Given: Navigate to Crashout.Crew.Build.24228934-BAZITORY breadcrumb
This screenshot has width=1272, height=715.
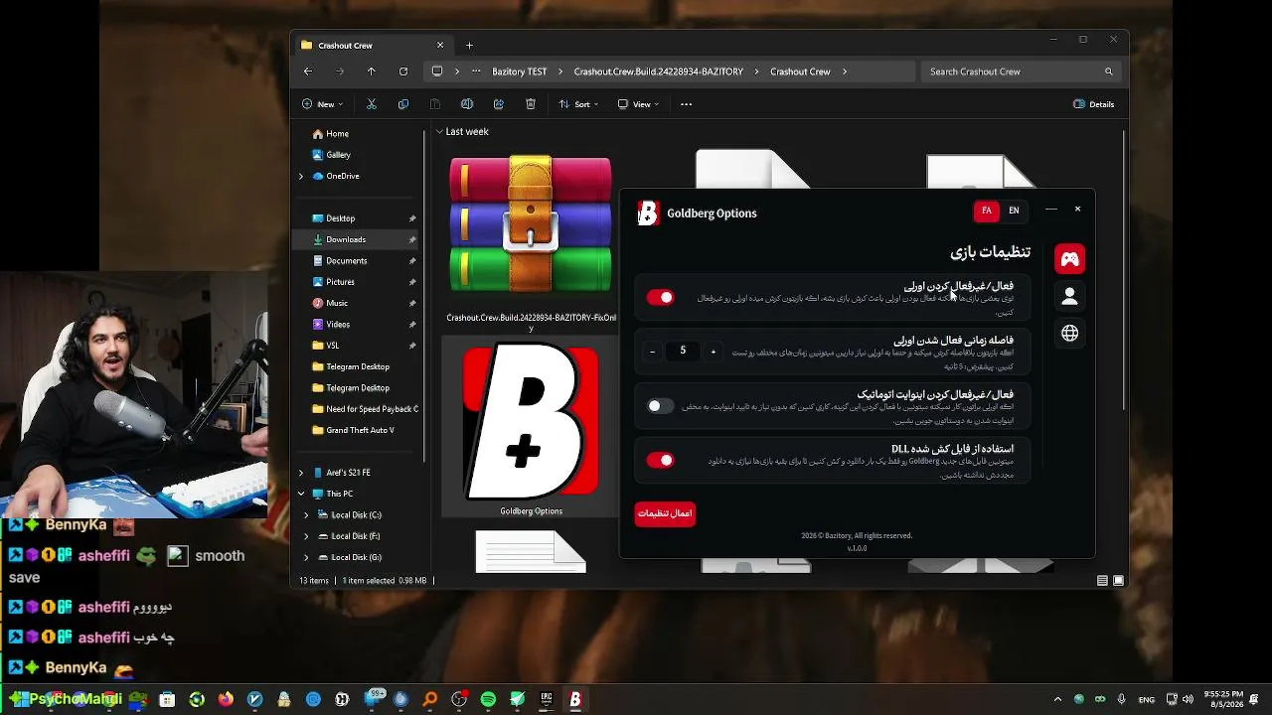Looking at the screenshot, I should tap(658, 71).
